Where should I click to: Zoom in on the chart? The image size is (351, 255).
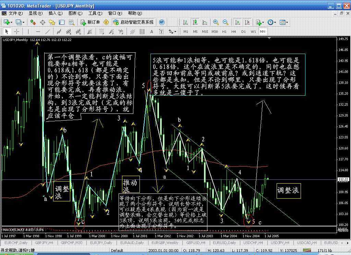click(216, 22)
